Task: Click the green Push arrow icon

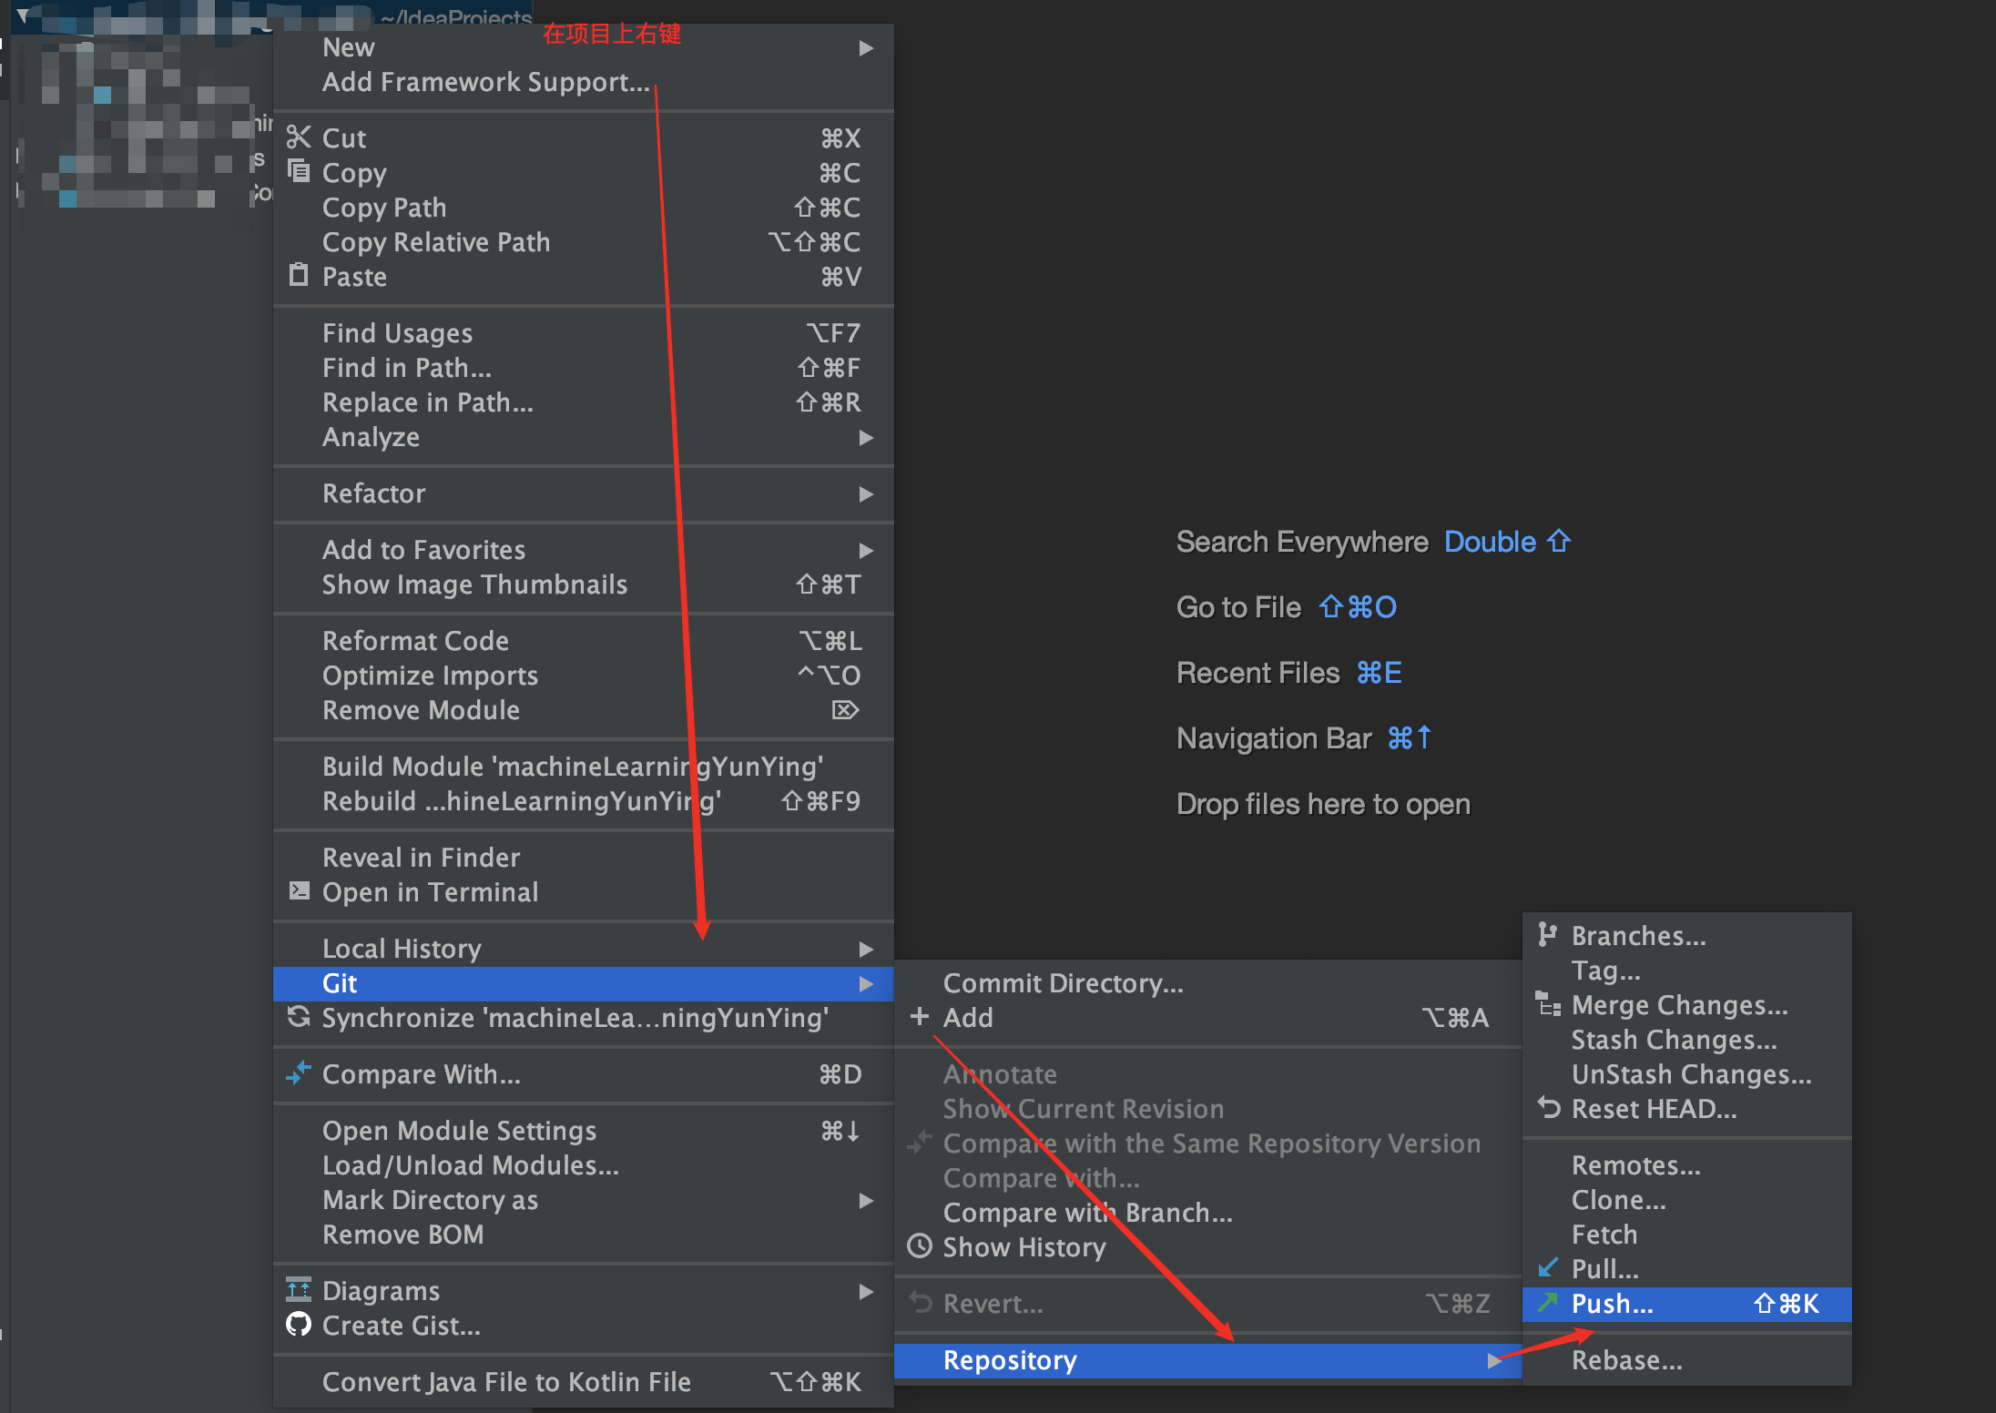Action: [1548, 1304]
